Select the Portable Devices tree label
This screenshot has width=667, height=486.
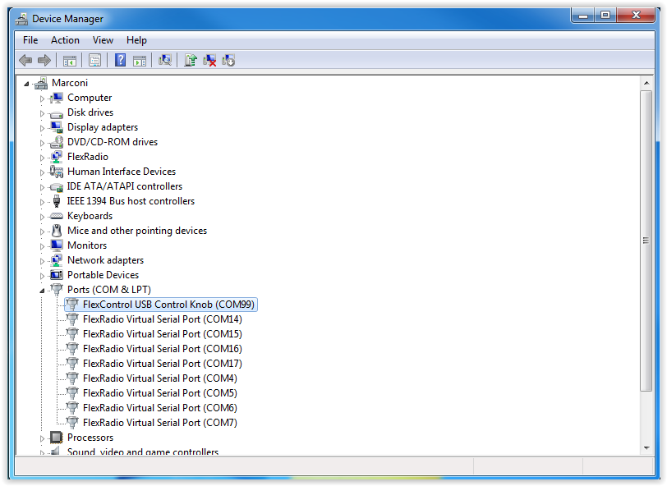(x=103, y=275)
